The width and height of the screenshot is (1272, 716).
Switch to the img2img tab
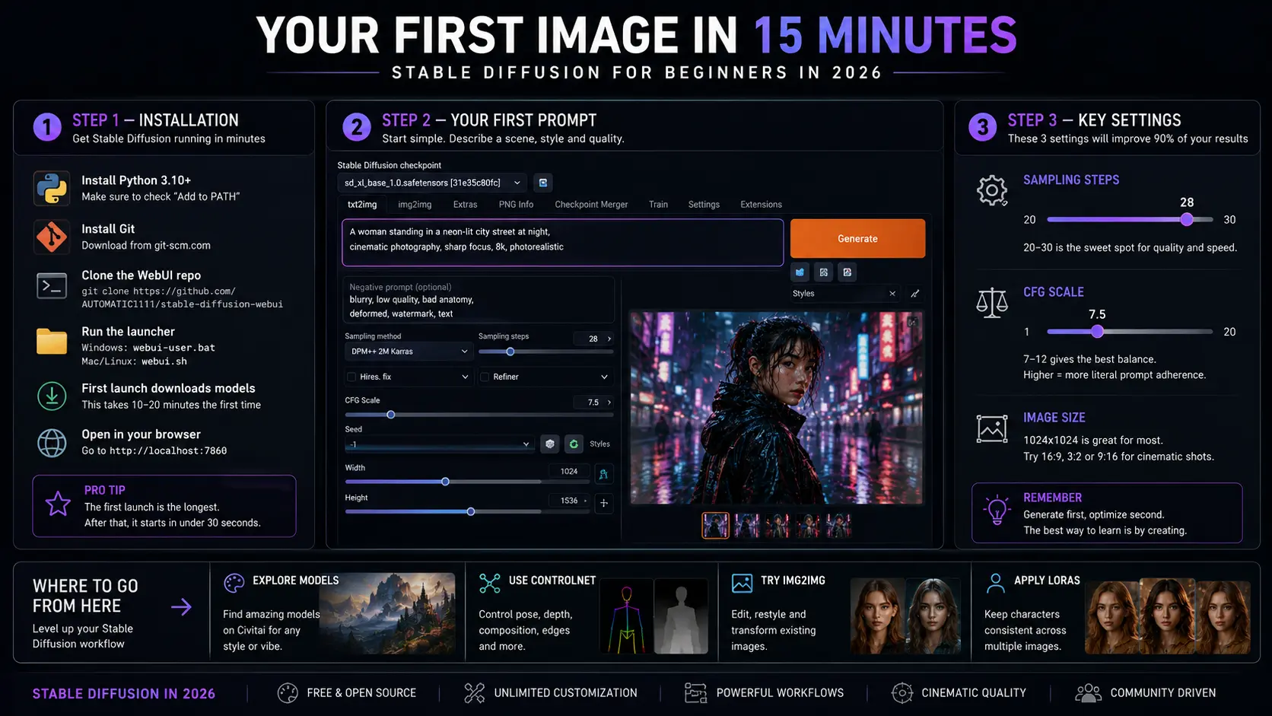tap(415, 205)
